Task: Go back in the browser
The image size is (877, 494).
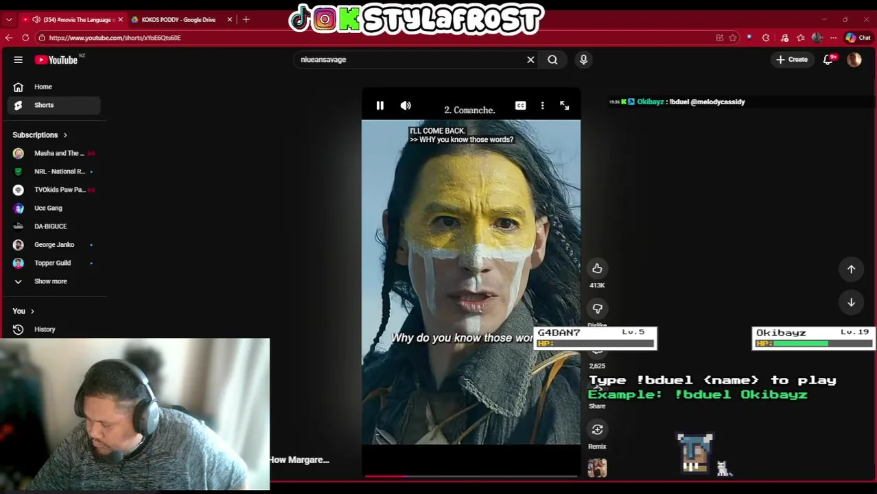Action: (x=9, y=38)
